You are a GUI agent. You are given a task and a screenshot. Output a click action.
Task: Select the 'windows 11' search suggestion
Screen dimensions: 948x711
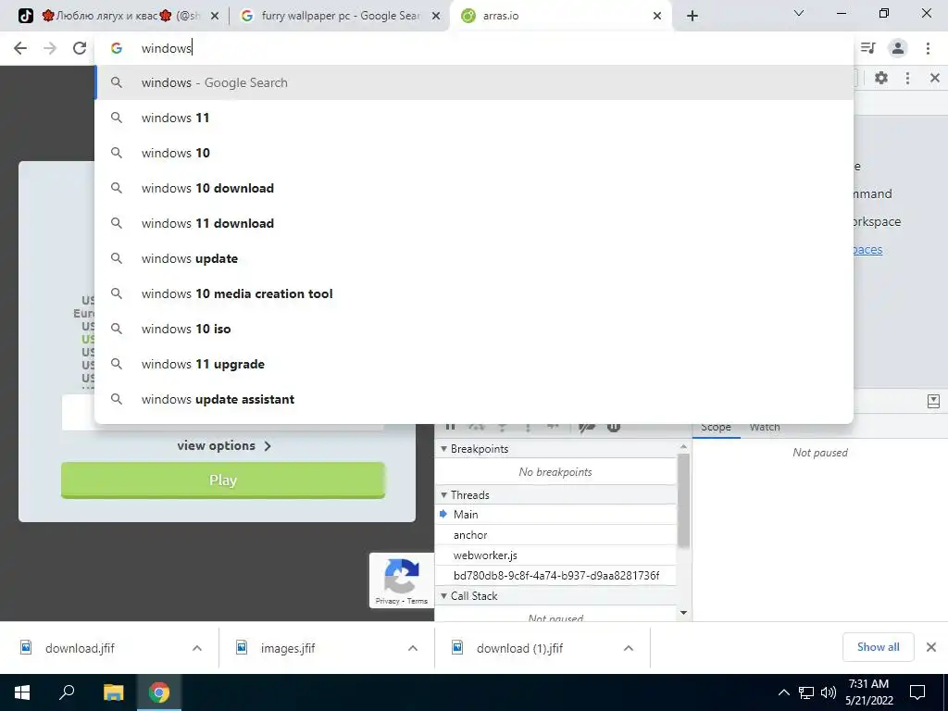click(x=474, y=118)
